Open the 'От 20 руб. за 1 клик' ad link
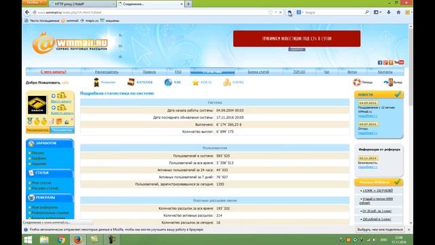 (377, 211)
